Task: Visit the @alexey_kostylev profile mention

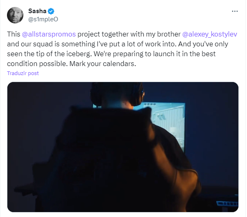Action: tap(210, 34)
